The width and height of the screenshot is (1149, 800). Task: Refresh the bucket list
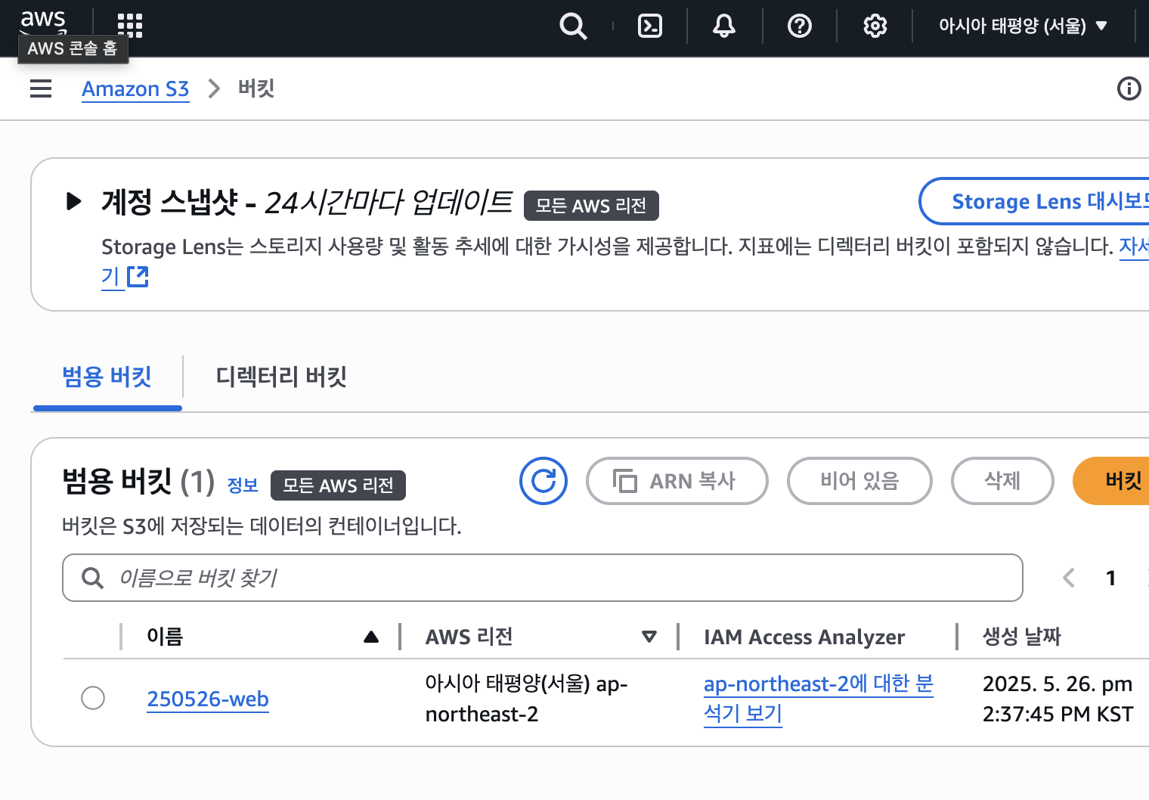(544, 481)
